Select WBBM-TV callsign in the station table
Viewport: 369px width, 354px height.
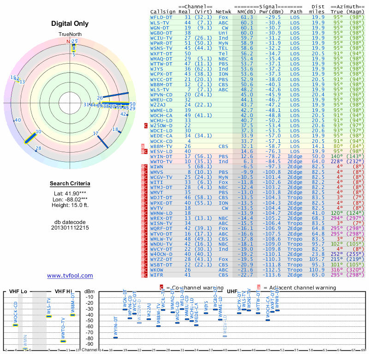pos(161,146)
